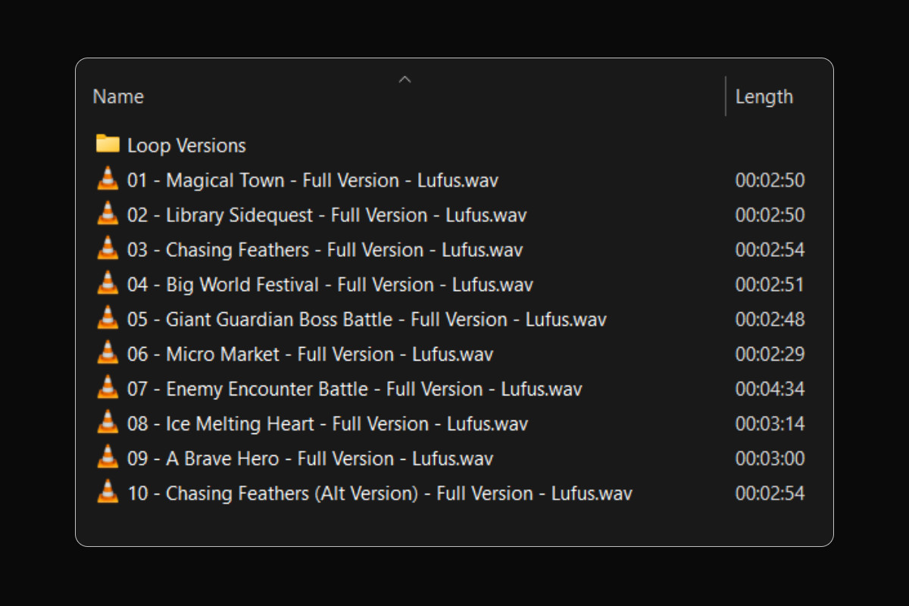Select the Magical Town file name text
Viewport: 909px width, 606px height.
tap(313, 180)
